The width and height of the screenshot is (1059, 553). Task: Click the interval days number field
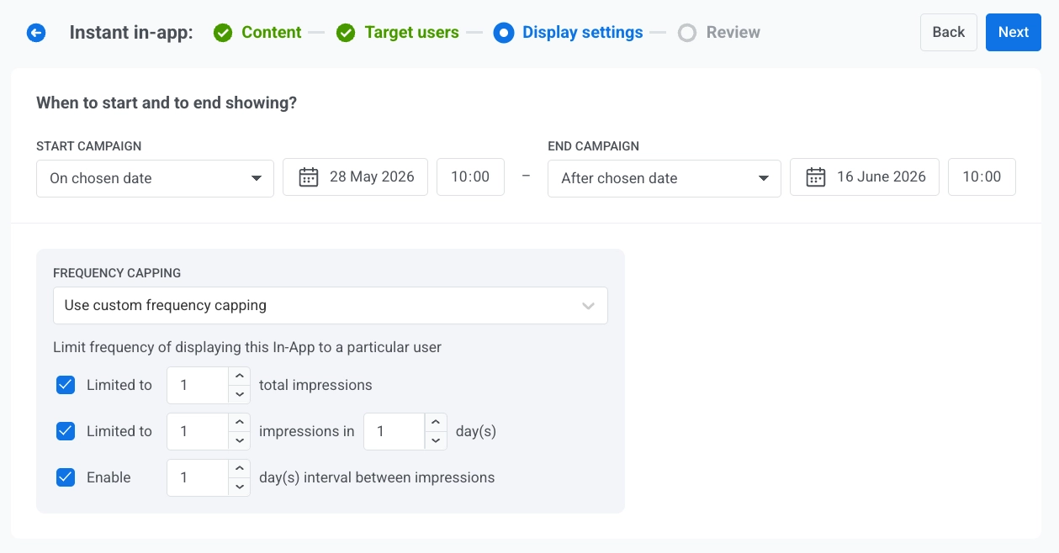[198, 477]
